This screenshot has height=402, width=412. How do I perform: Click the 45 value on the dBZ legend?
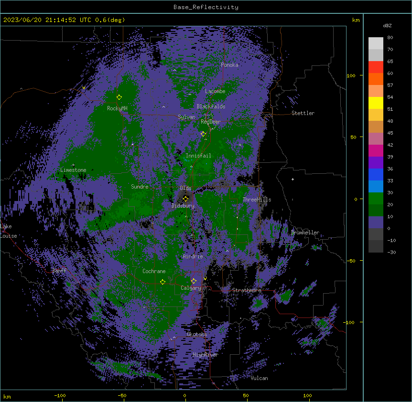point(390,133)
